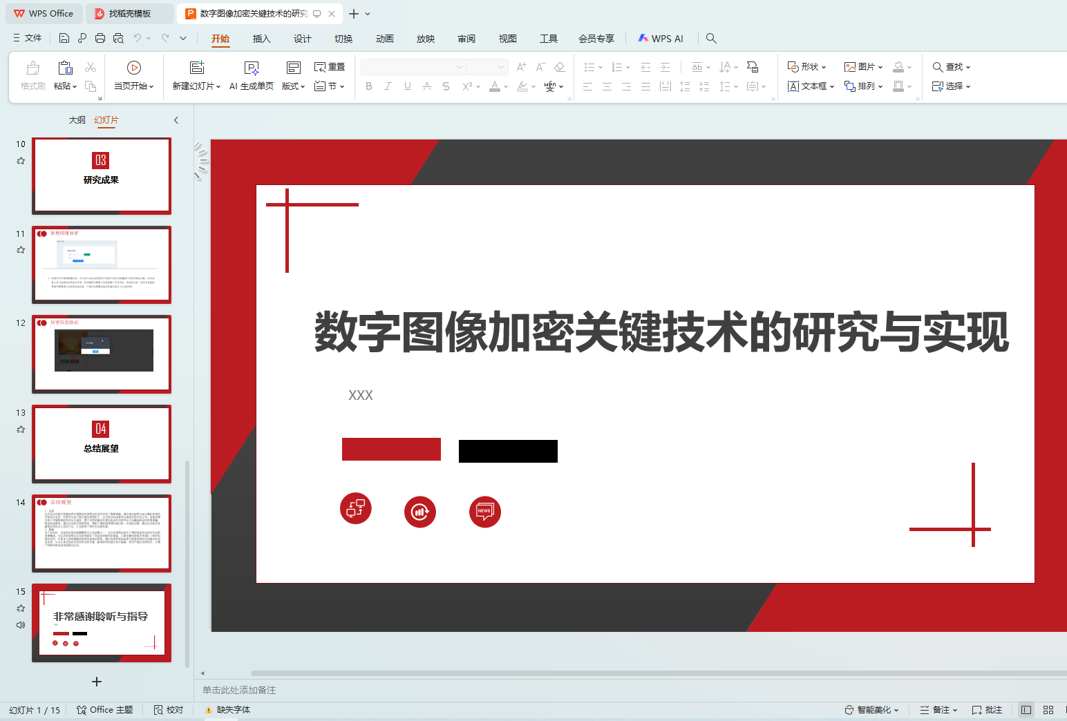Add a new slide with plus button
Screen dimensions: 1067x721
tap(97, 682)
